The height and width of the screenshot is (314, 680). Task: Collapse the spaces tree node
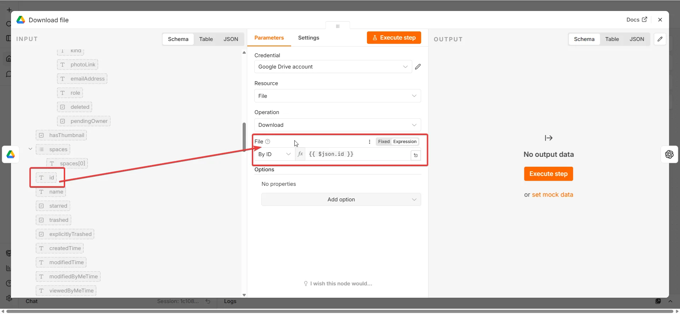30,149
